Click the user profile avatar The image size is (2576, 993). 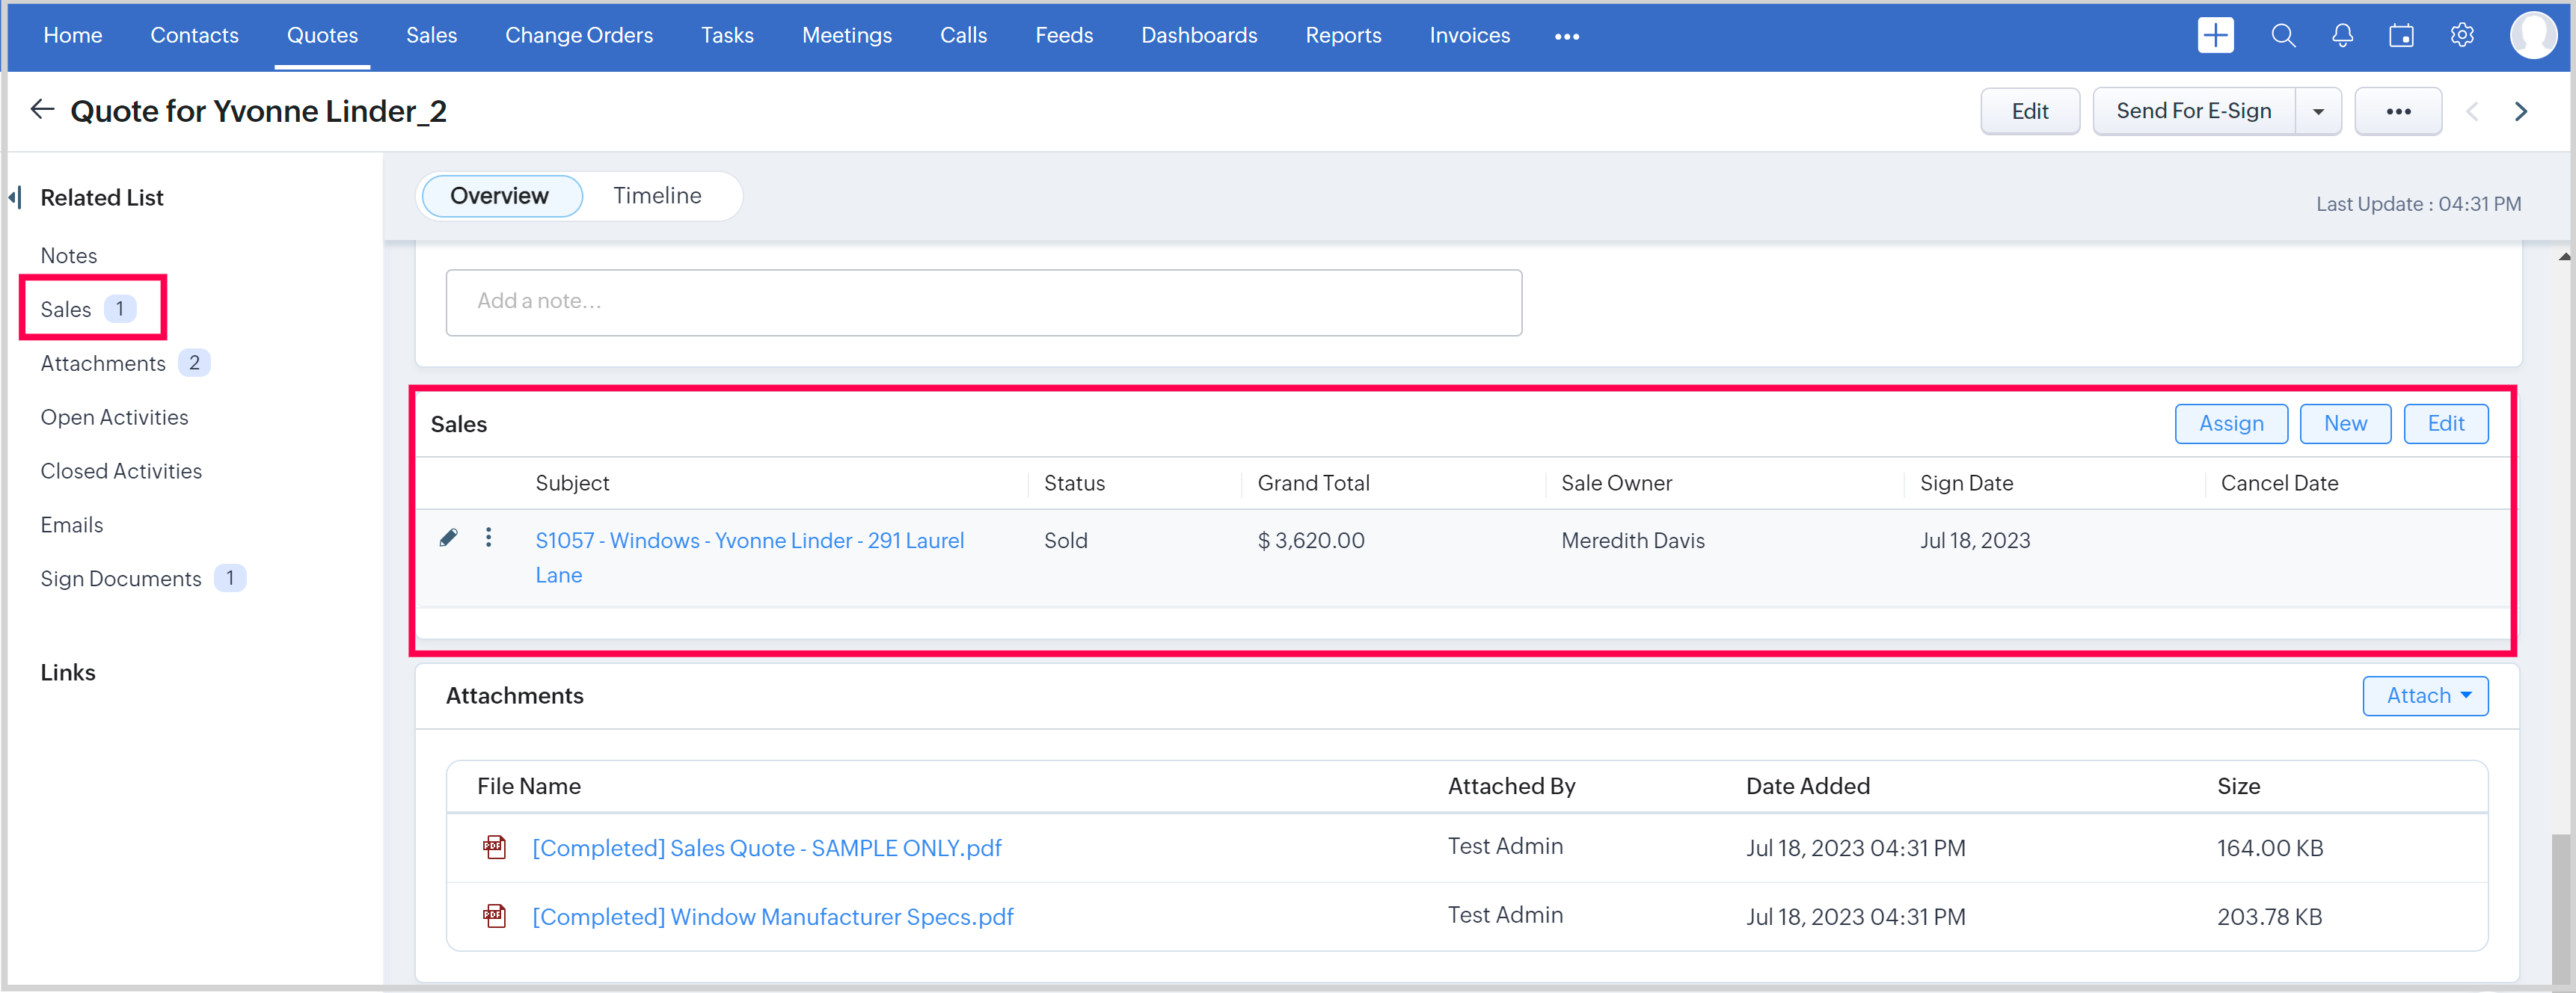[x=2532, y=35]
